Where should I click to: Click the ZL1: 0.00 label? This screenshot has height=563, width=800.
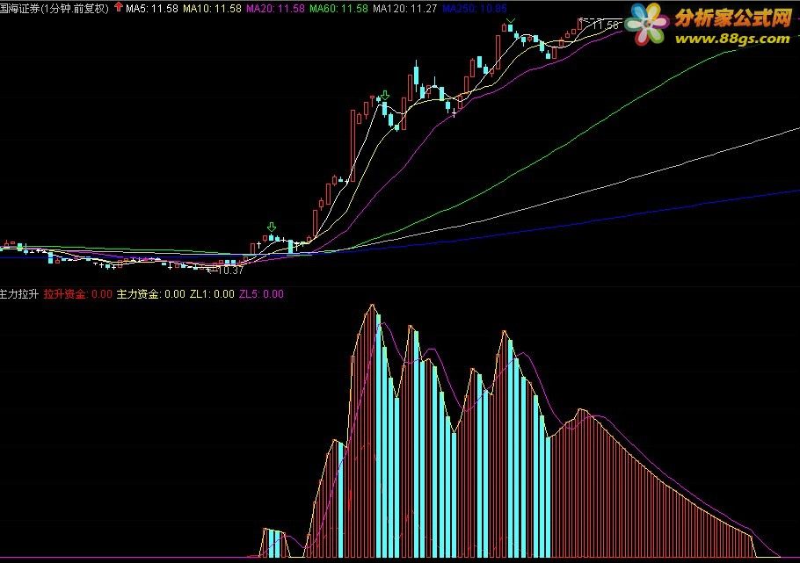click(x=212, y=293)
